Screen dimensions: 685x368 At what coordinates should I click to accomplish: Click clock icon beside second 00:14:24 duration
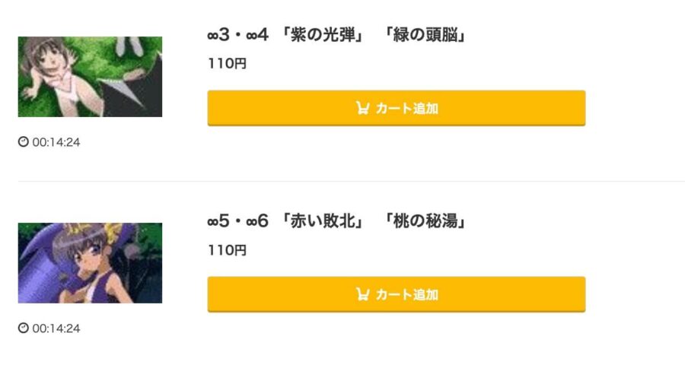pos(23,328)
